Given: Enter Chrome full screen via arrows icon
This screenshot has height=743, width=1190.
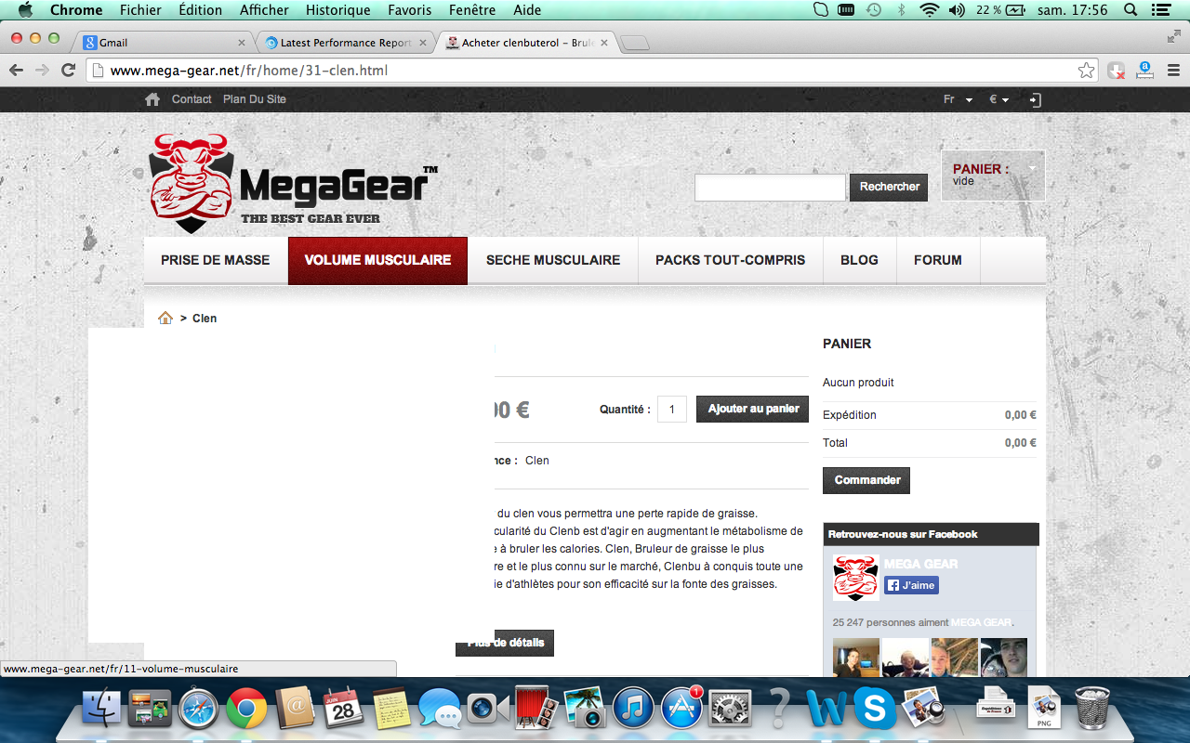Looking at the screenshot, I should click(1173, 36).
